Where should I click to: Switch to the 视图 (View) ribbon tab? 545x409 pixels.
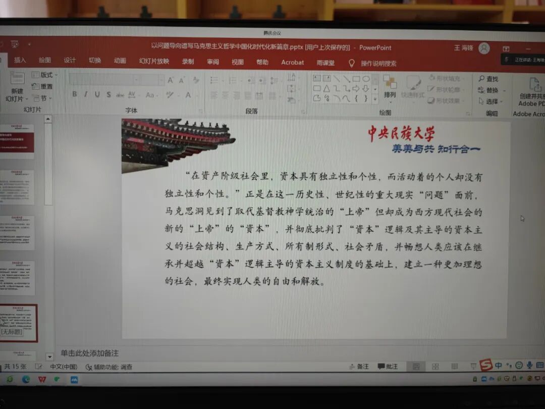[x=237, y=62]
